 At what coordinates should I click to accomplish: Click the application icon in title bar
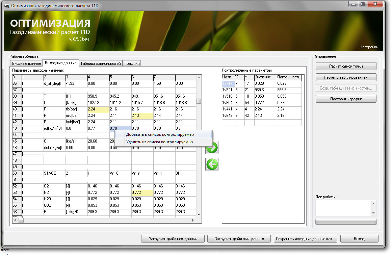7,5
